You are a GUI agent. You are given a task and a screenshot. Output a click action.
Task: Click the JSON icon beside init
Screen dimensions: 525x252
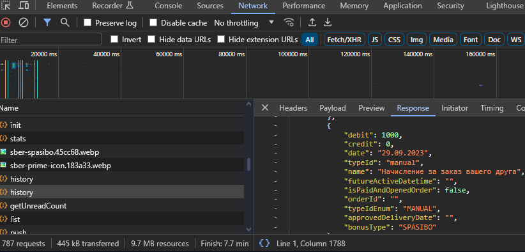coord(4,125)
